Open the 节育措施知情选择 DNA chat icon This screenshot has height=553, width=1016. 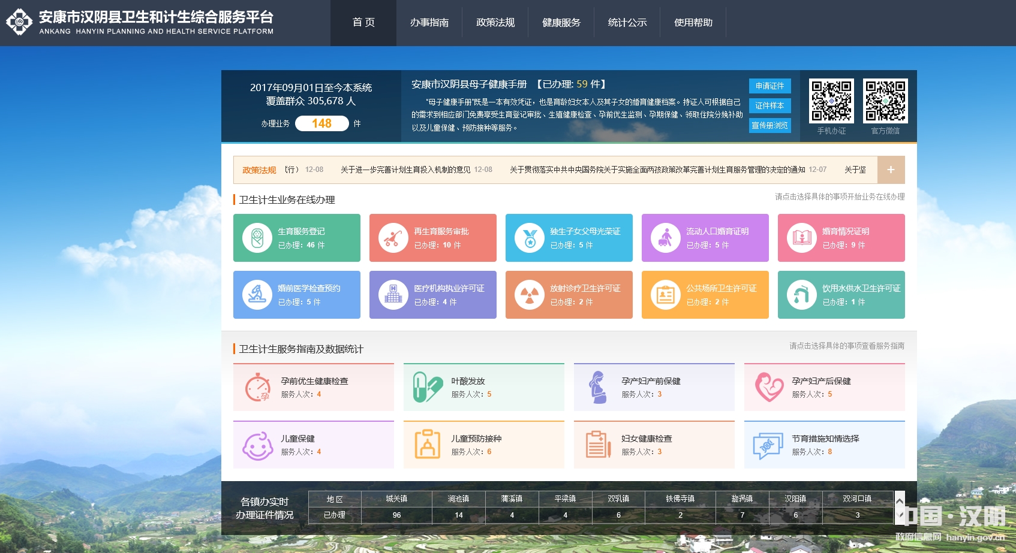click(768, 445)
